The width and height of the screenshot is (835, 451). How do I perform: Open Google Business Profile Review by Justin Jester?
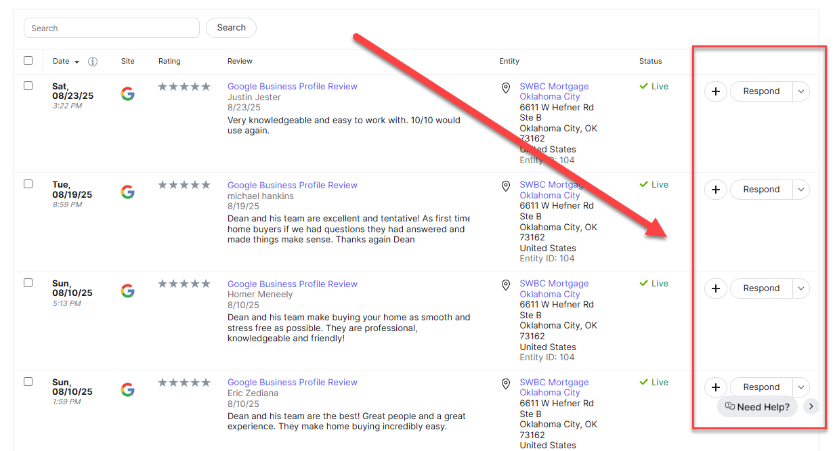[293, 87]
